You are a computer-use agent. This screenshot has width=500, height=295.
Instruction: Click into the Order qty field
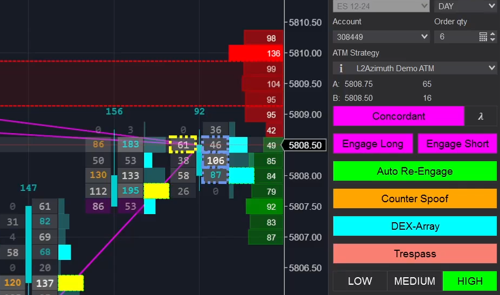[x=455, y=37]
